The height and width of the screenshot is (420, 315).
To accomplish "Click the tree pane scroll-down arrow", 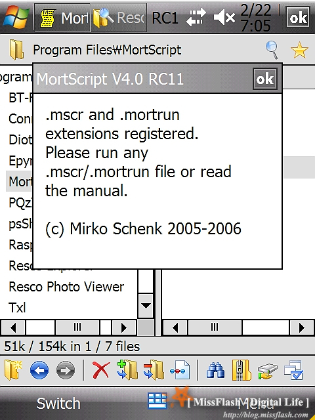I will pyautogui.click(x=146, y=306).
